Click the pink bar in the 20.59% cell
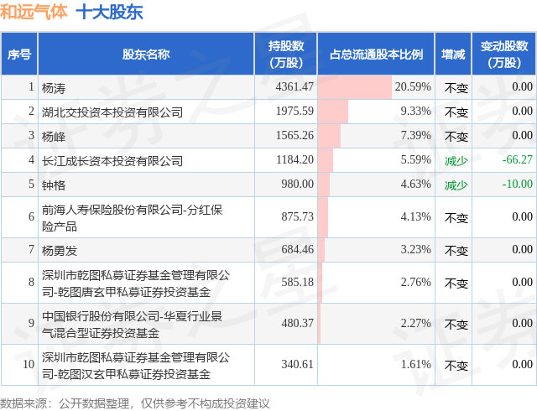The width and height of the screenshot is (537, 411). [355, 87]
